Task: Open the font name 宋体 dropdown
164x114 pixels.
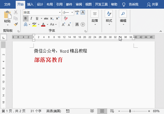Action: [x=60, y=12]
